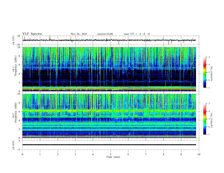
Task: Click the "ch.1(V)" waveform axis label
Action: (x=14, y=40)
